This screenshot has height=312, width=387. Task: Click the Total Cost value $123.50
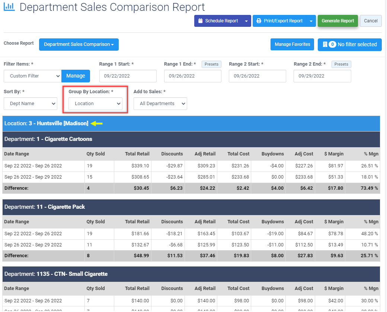click(x=240, y=245)
